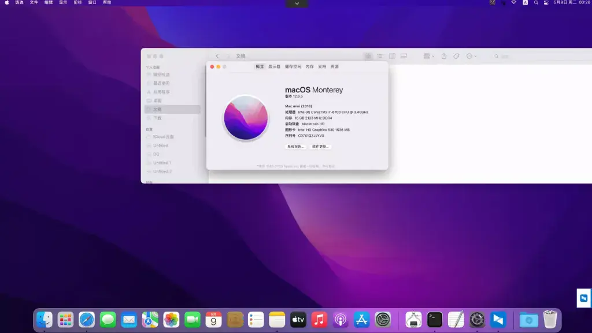This screenshot has height=333, width=592.
Task: Open Launchpad from the Dock
Action: [x=66, y=320]
